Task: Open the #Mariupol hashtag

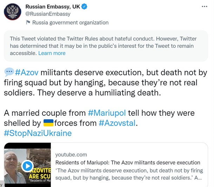Action: click(106, 113)
